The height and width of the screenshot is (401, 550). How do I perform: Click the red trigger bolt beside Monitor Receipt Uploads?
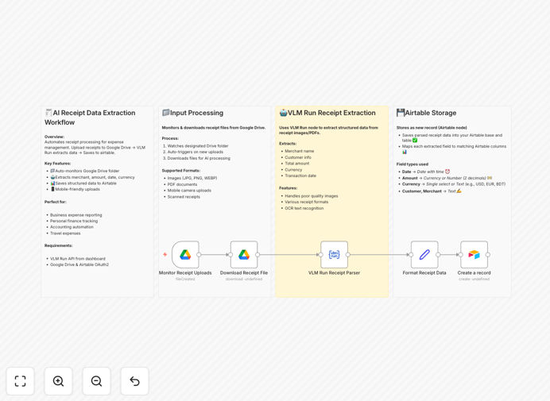click(165, 254)
